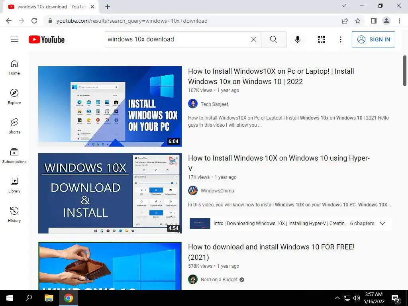Screen dimensions: 408x306
Task: Select the windows 10x download tab
Action: coord(51,7)
